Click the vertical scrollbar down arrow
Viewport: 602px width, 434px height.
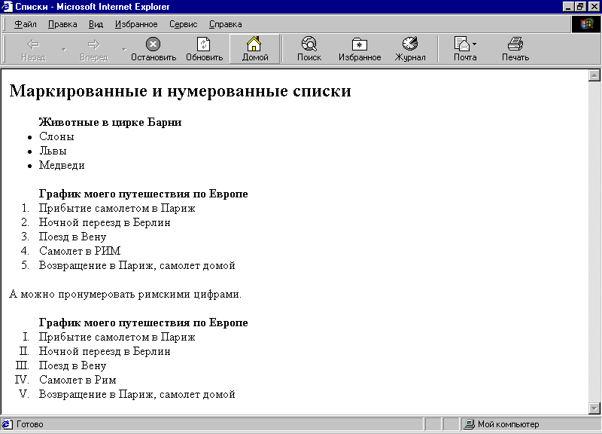(594, 408)
